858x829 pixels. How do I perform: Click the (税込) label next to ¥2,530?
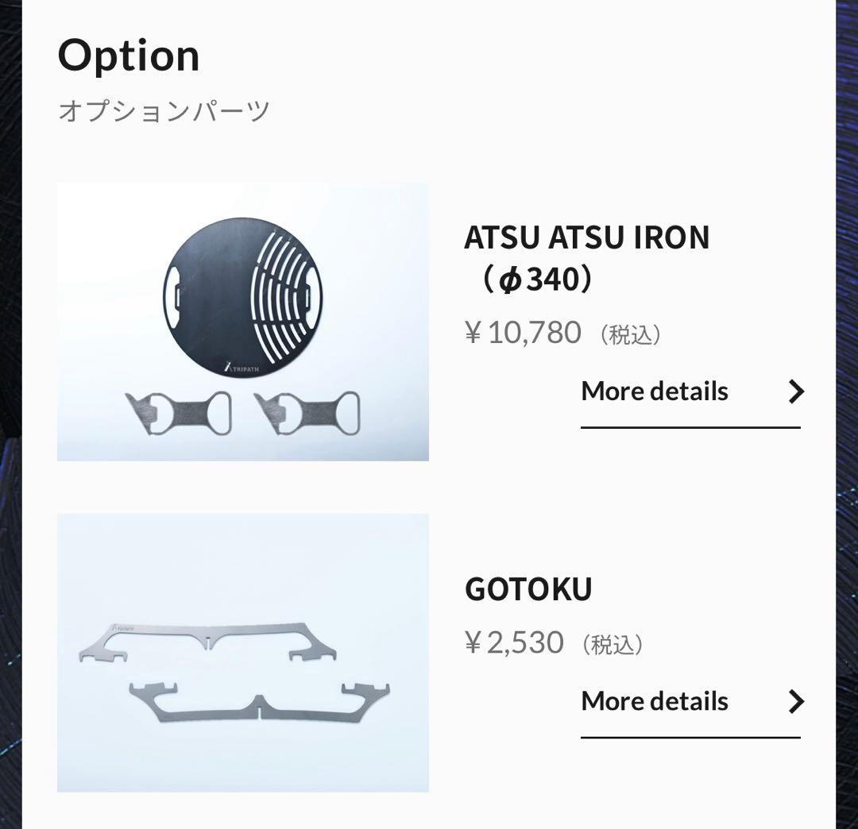coord(613,644)
